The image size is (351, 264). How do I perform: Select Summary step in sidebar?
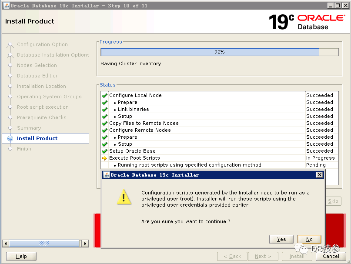pos(29,128)
